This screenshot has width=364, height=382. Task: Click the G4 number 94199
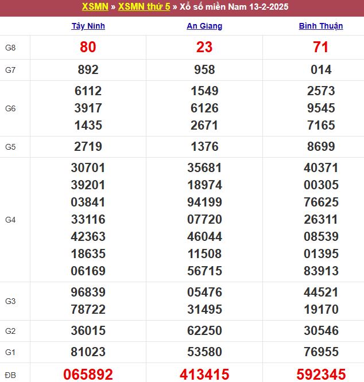204,202
